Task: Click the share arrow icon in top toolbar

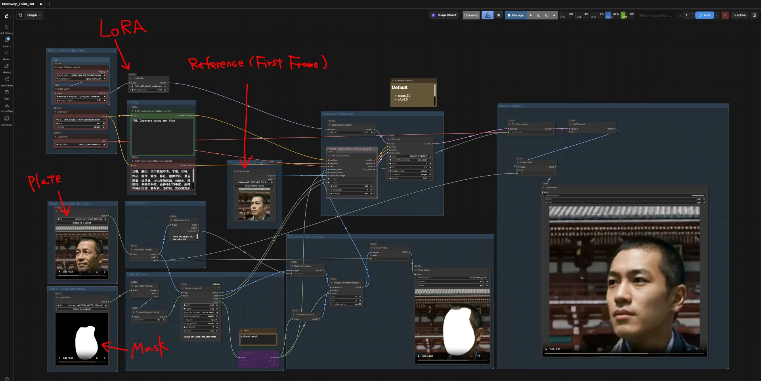Action: pos(554,15)
